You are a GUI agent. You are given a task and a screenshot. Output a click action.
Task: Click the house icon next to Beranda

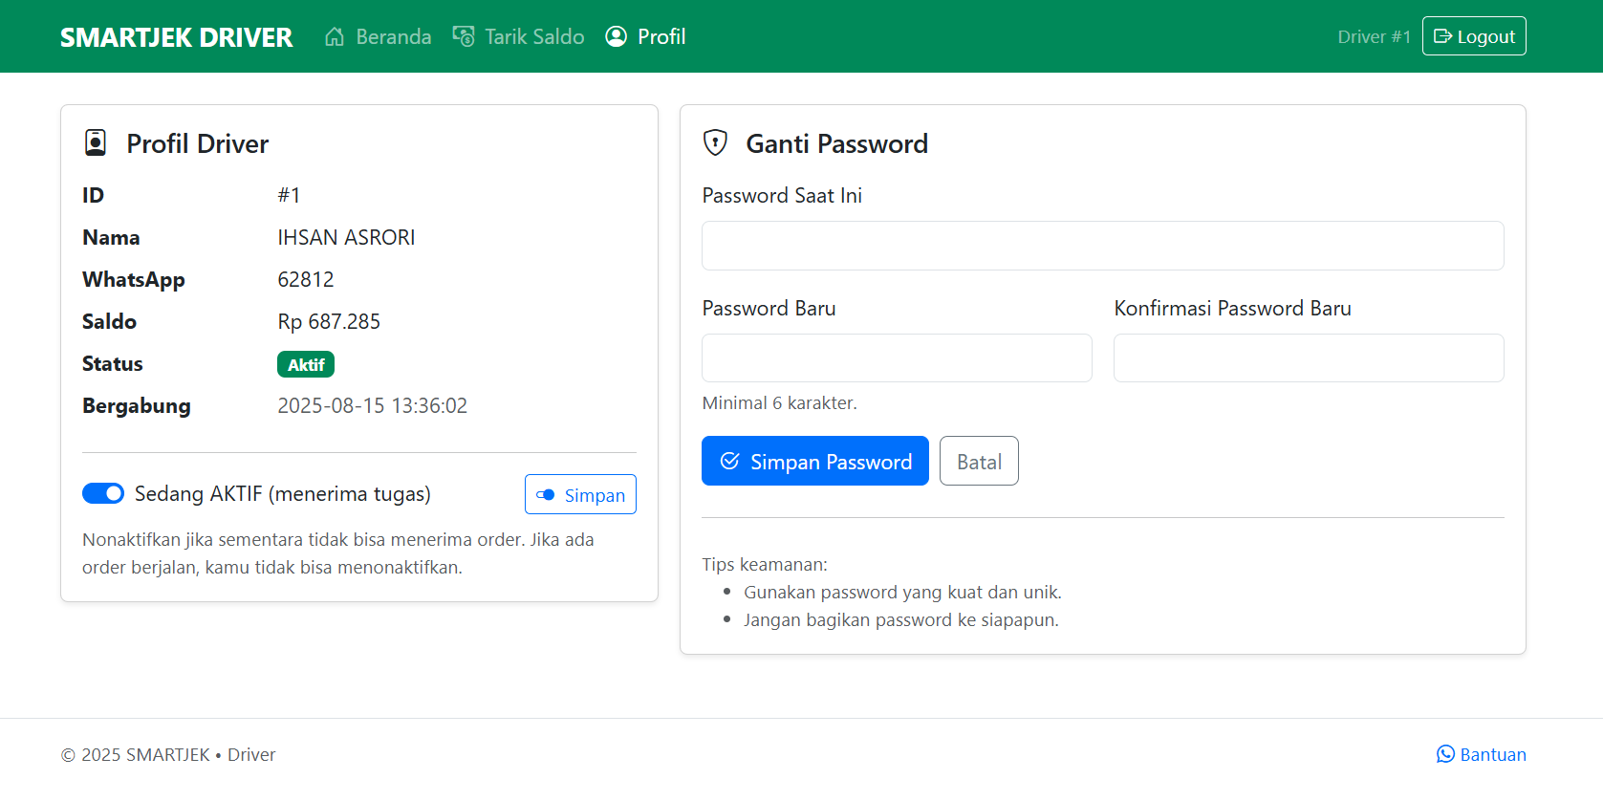335,36
